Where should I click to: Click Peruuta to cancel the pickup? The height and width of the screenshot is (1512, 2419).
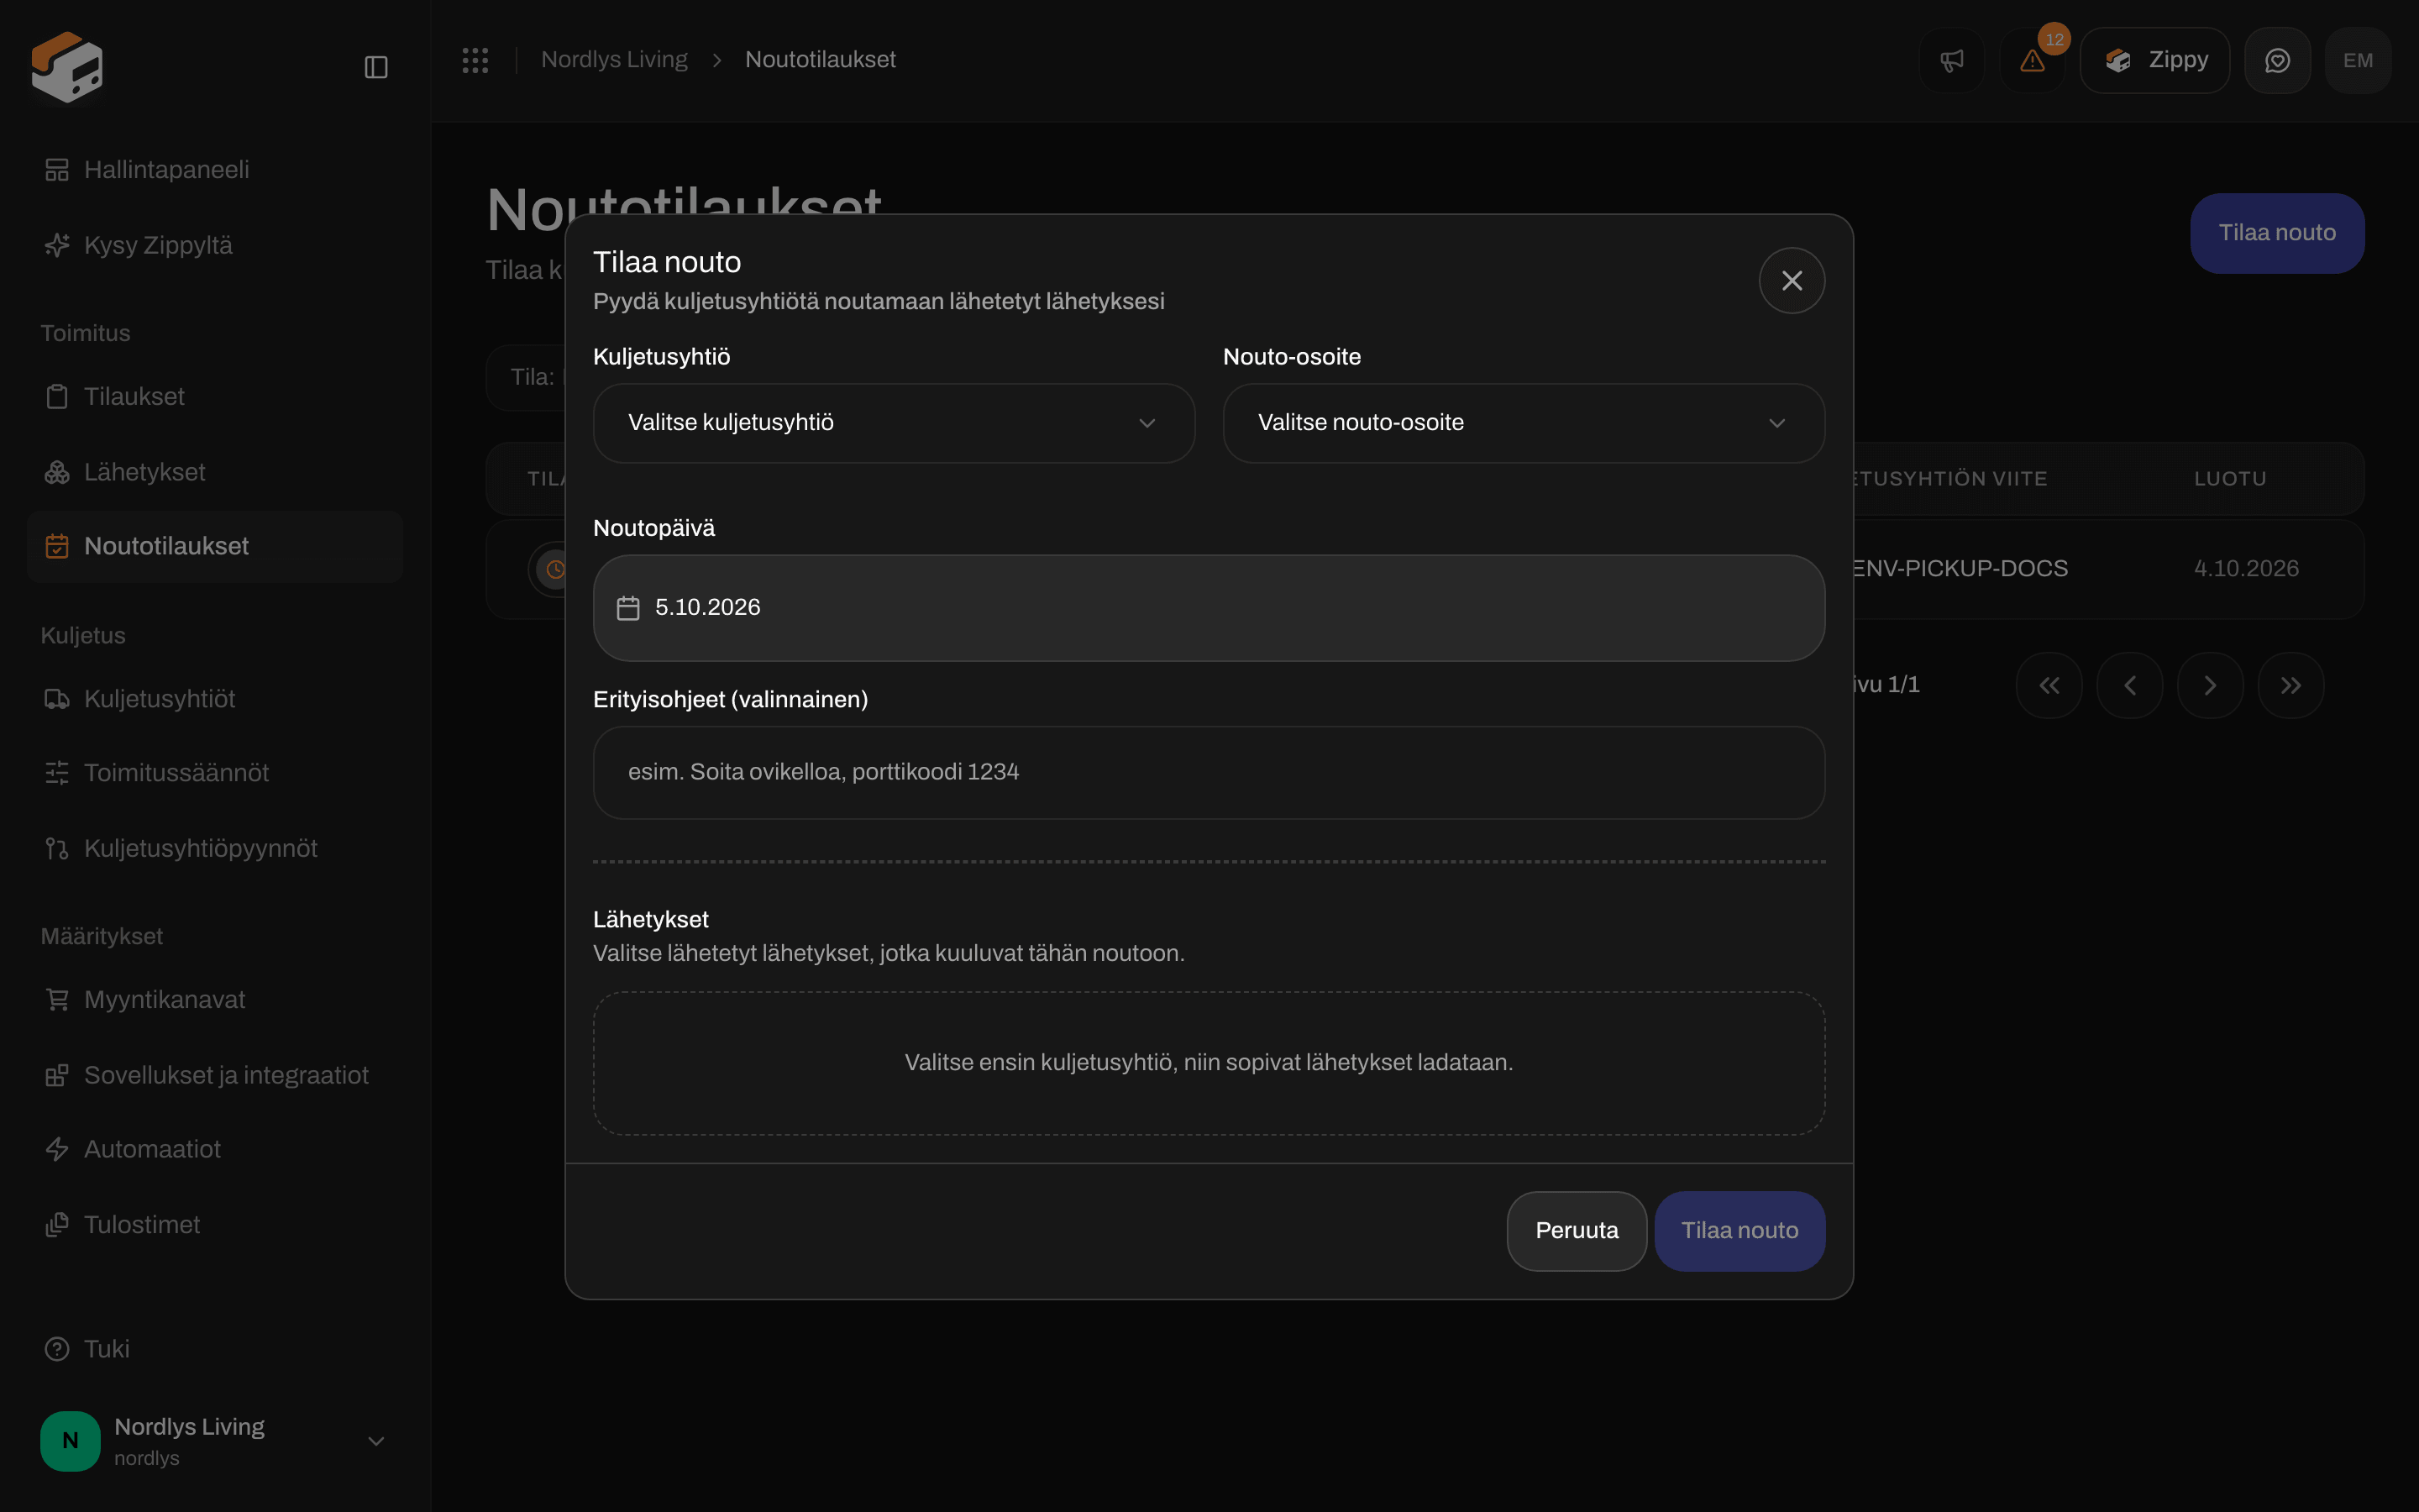[1577, 1231]
